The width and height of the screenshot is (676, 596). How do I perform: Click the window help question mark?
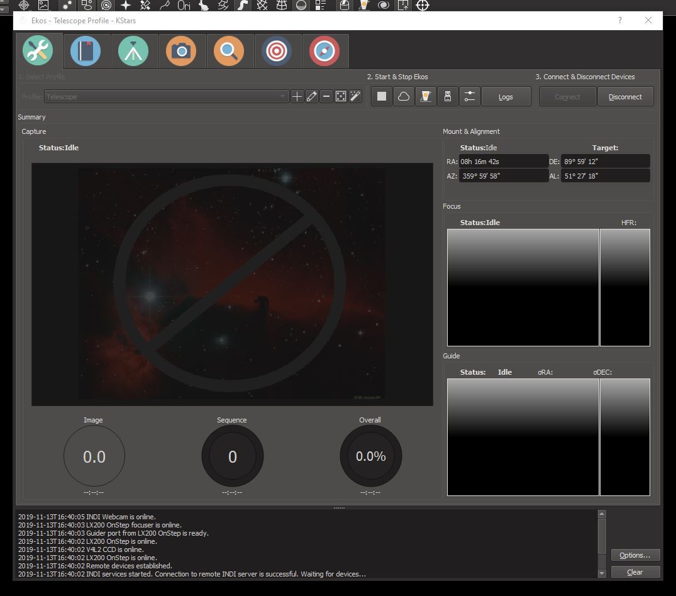click(620, 20)
